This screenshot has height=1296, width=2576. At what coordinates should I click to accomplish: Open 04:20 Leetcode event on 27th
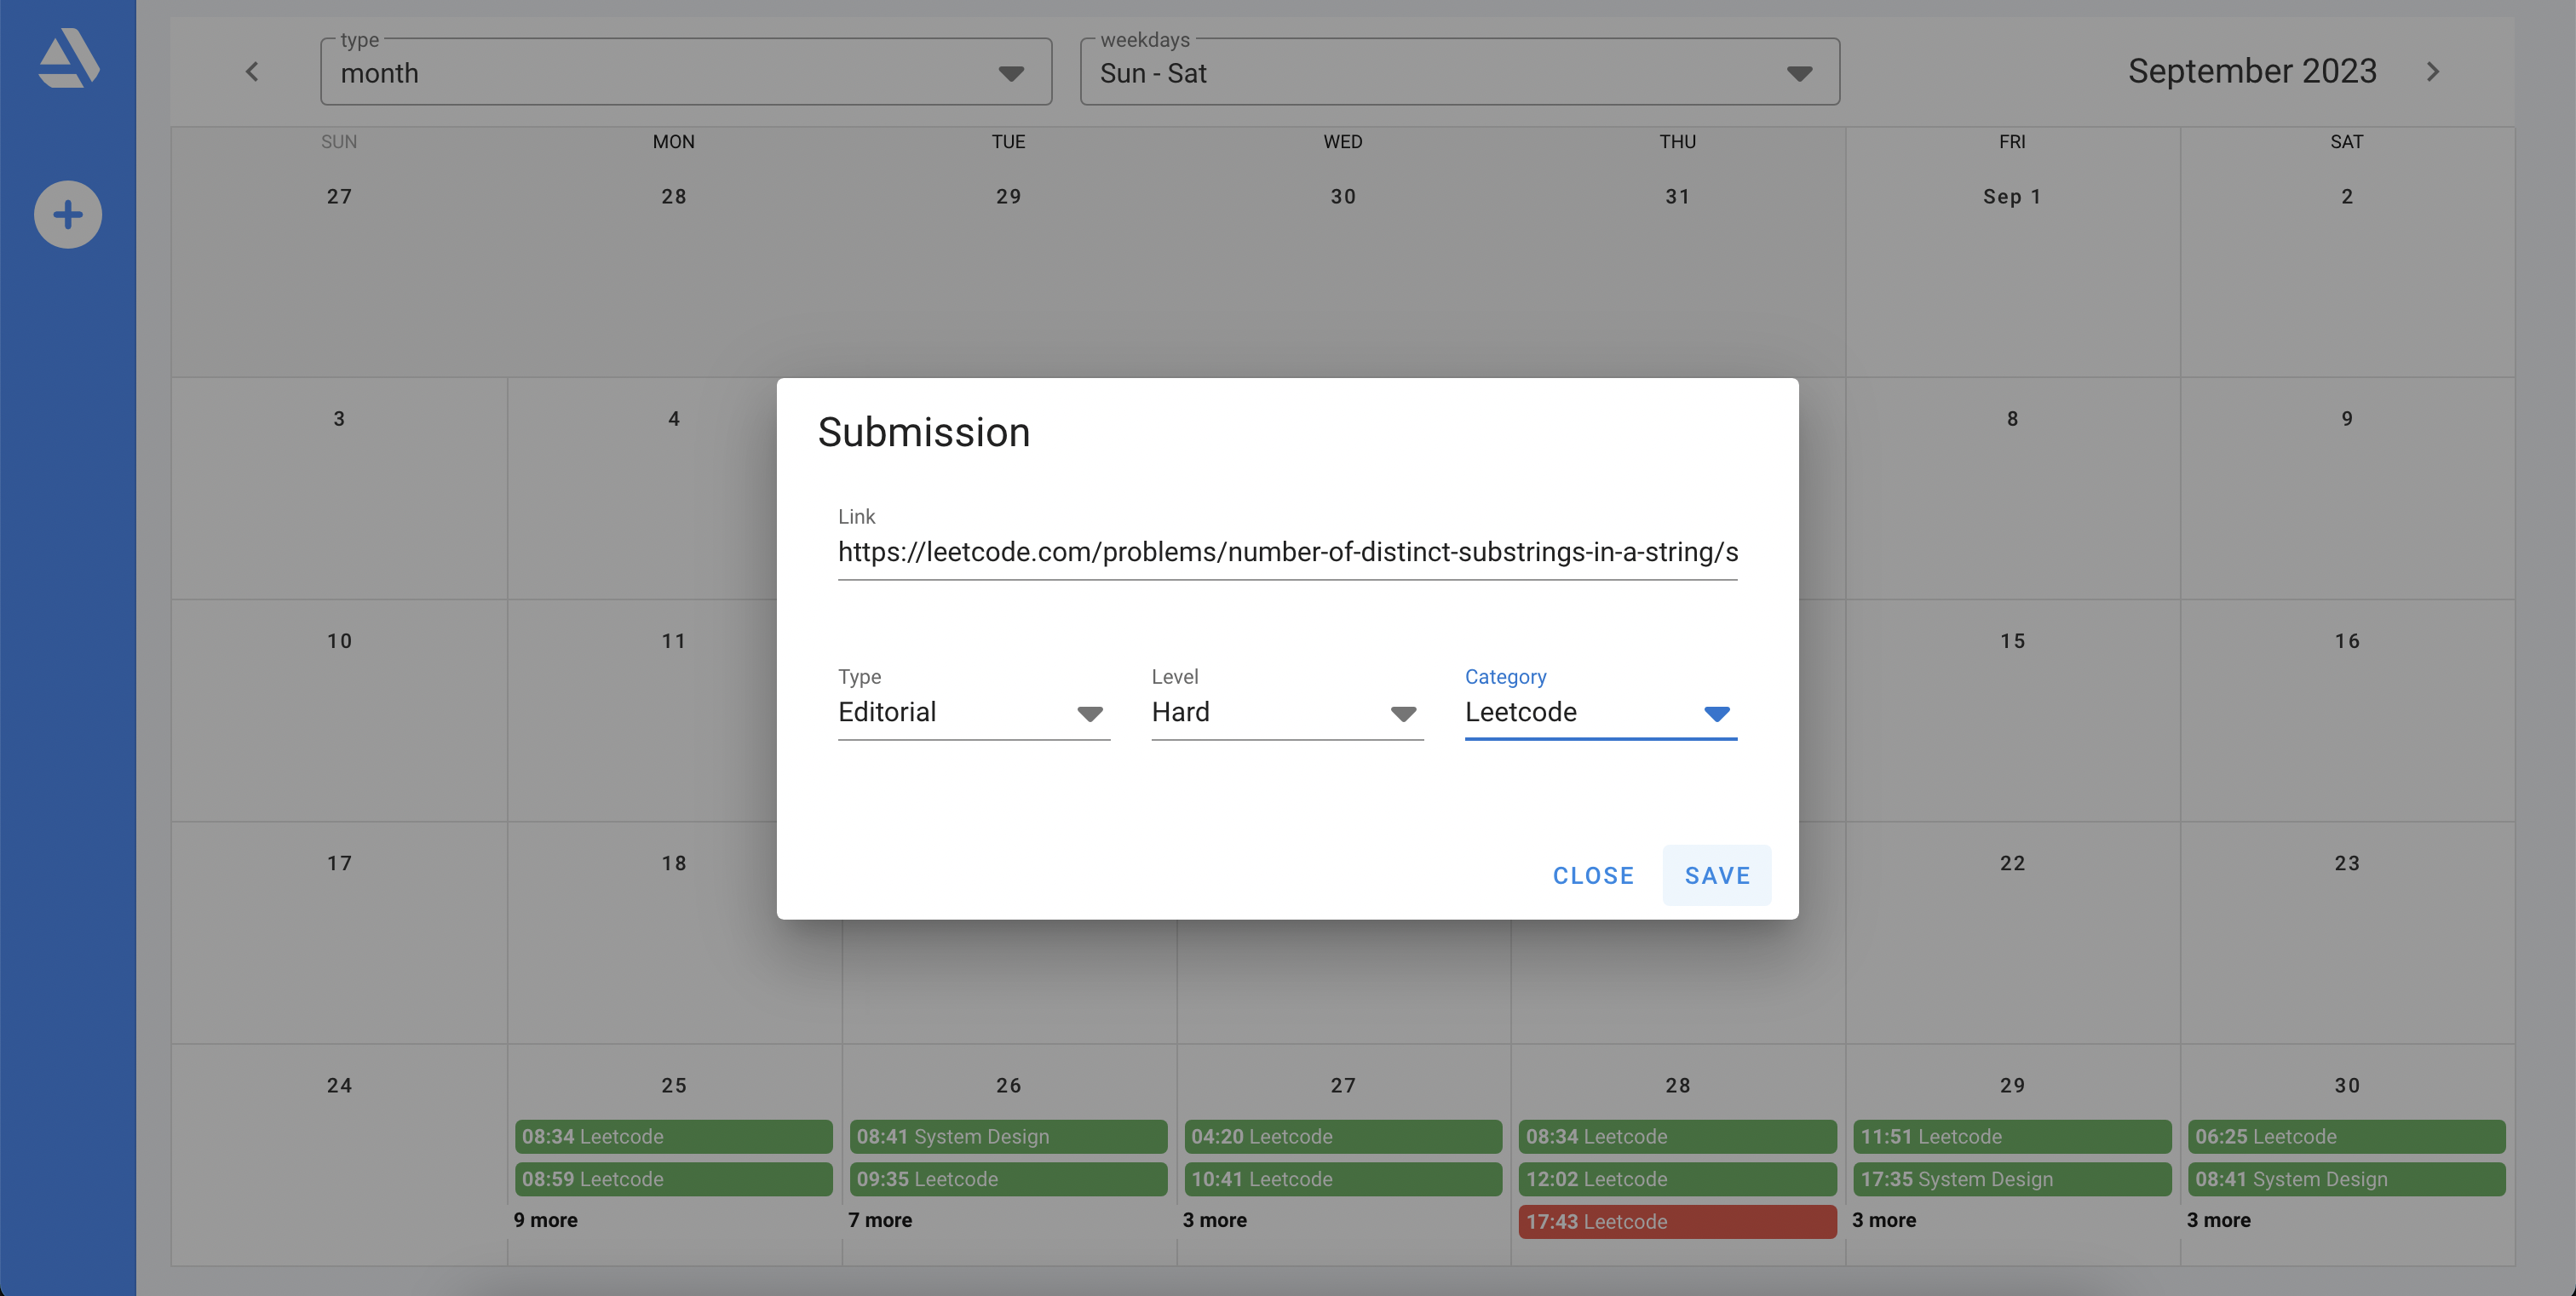pos(1342,1136)
